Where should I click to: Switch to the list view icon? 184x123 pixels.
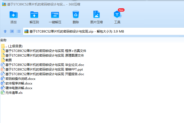pyautogui.click(x=19, y=31)
